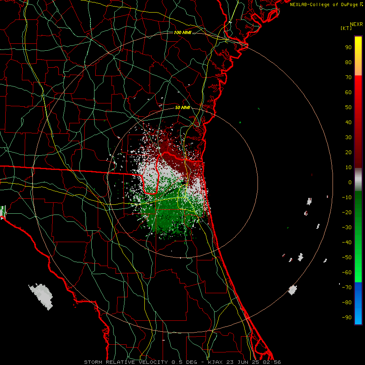Screen dimensions: 365x365
Task: Click the positive "70" scale value
Action: pos(348,77)
